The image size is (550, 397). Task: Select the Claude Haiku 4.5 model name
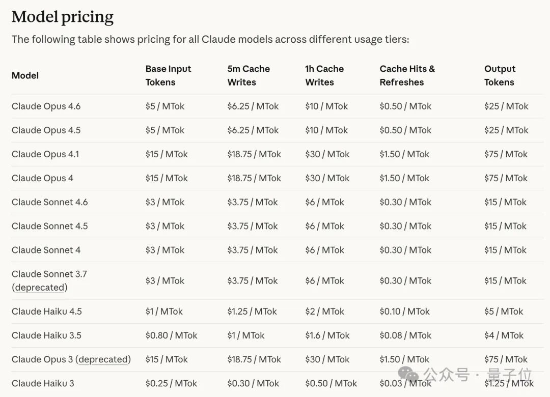pyautogui.click(x=46, y=311)
